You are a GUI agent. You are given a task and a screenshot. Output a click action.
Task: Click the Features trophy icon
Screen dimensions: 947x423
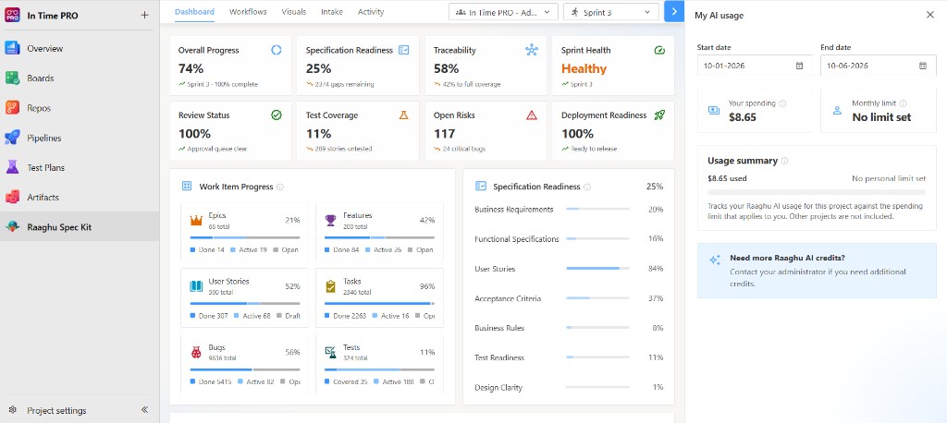330,220
